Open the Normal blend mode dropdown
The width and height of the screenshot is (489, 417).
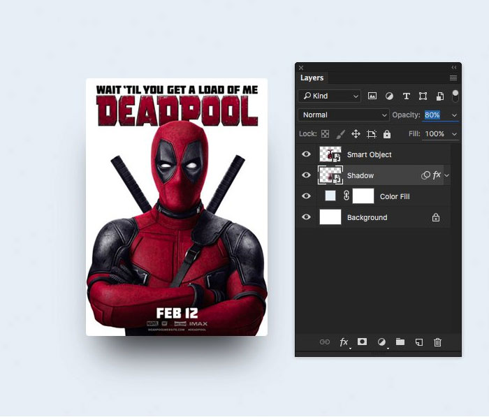click(344, 115)
